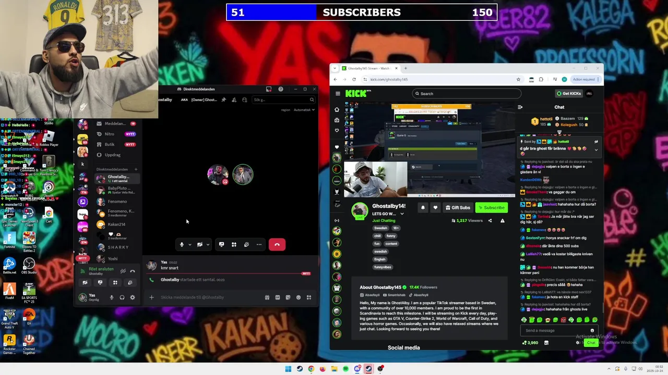Open the Fenomeno direct message

pos(116,202)
